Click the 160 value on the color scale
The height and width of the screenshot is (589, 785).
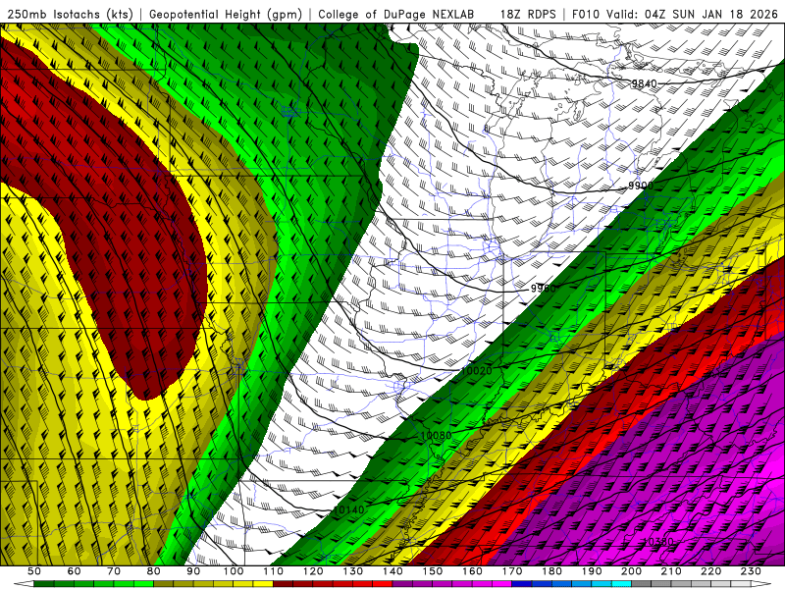[472, 571]
